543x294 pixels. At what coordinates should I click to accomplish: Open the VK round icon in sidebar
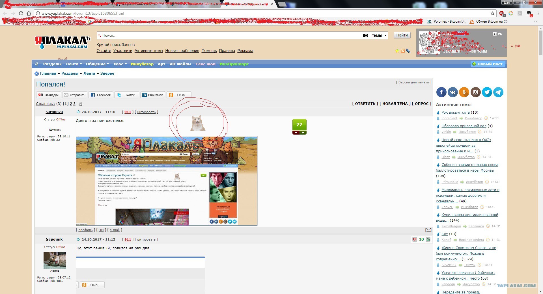453,92
